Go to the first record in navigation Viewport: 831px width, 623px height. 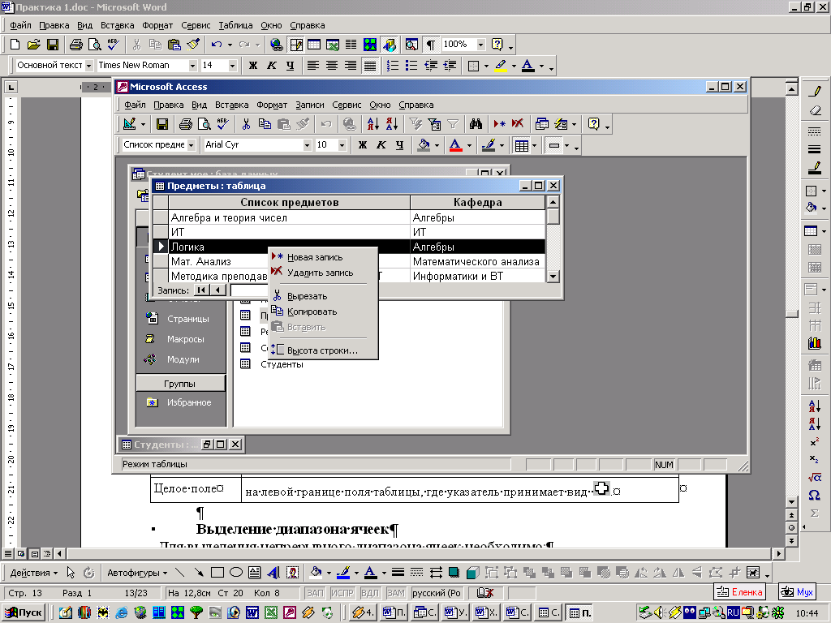pyautogui.click(x=201, y=290)
